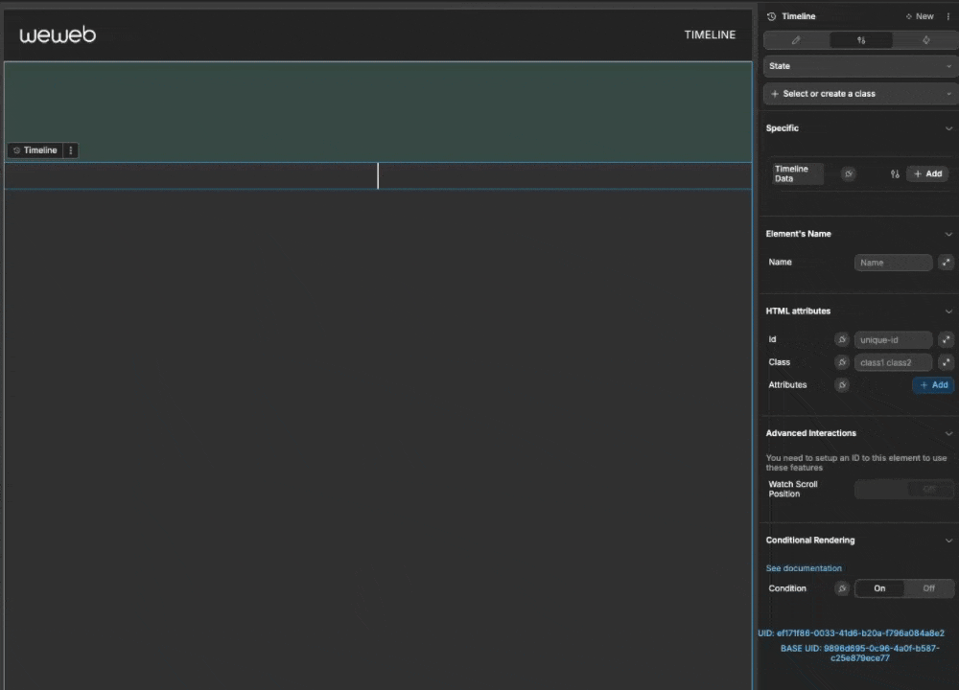Click the bind icon next to the Class field

click(842, 362)
